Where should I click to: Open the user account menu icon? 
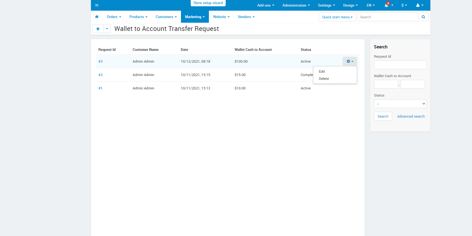point(420,5)
